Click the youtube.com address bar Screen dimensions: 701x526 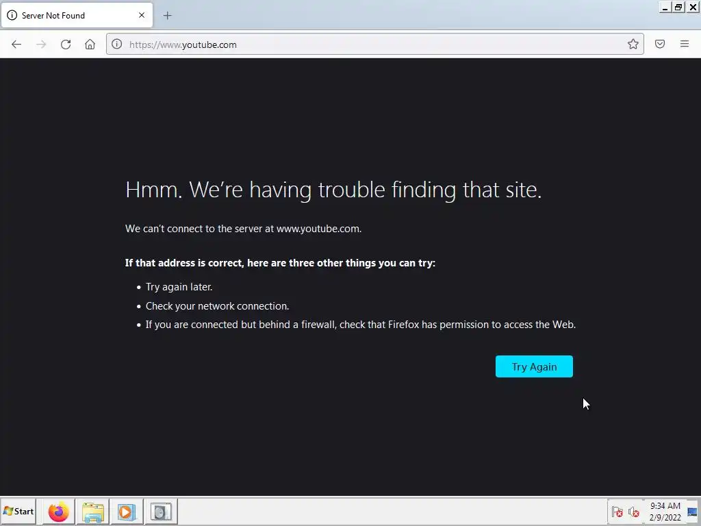pyautogui.click(x=374, y=45)
